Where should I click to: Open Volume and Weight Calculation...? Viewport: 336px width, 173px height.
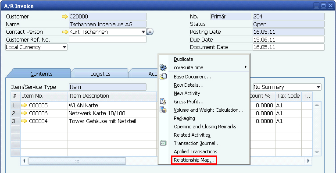[x=208, y=110]
